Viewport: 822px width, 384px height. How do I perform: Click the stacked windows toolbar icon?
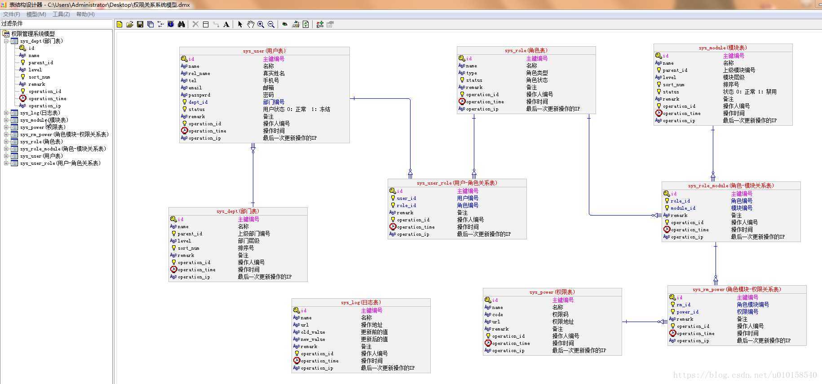click(x=150, y=24)
